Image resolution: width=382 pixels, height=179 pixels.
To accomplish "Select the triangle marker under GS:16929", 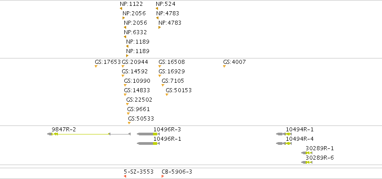I will coord(160,76).
